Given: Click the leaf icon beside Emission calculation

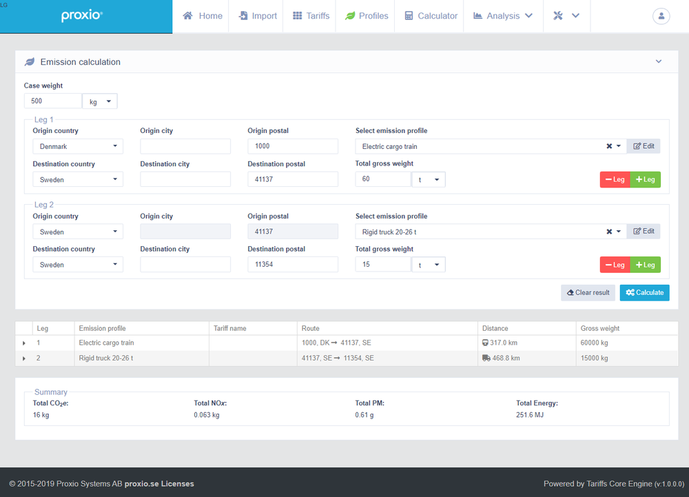Looking at the screenshot, I should [x=30, y=62].
